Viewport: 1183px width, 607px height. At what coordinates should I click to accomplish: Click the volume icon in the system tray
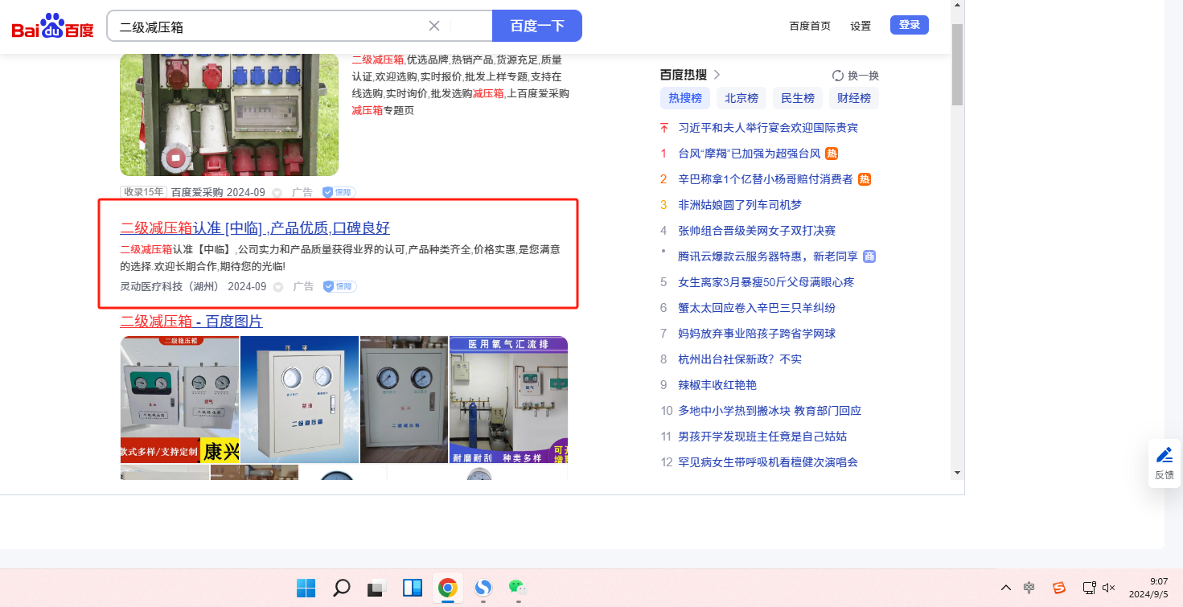tap(1108, 588)
